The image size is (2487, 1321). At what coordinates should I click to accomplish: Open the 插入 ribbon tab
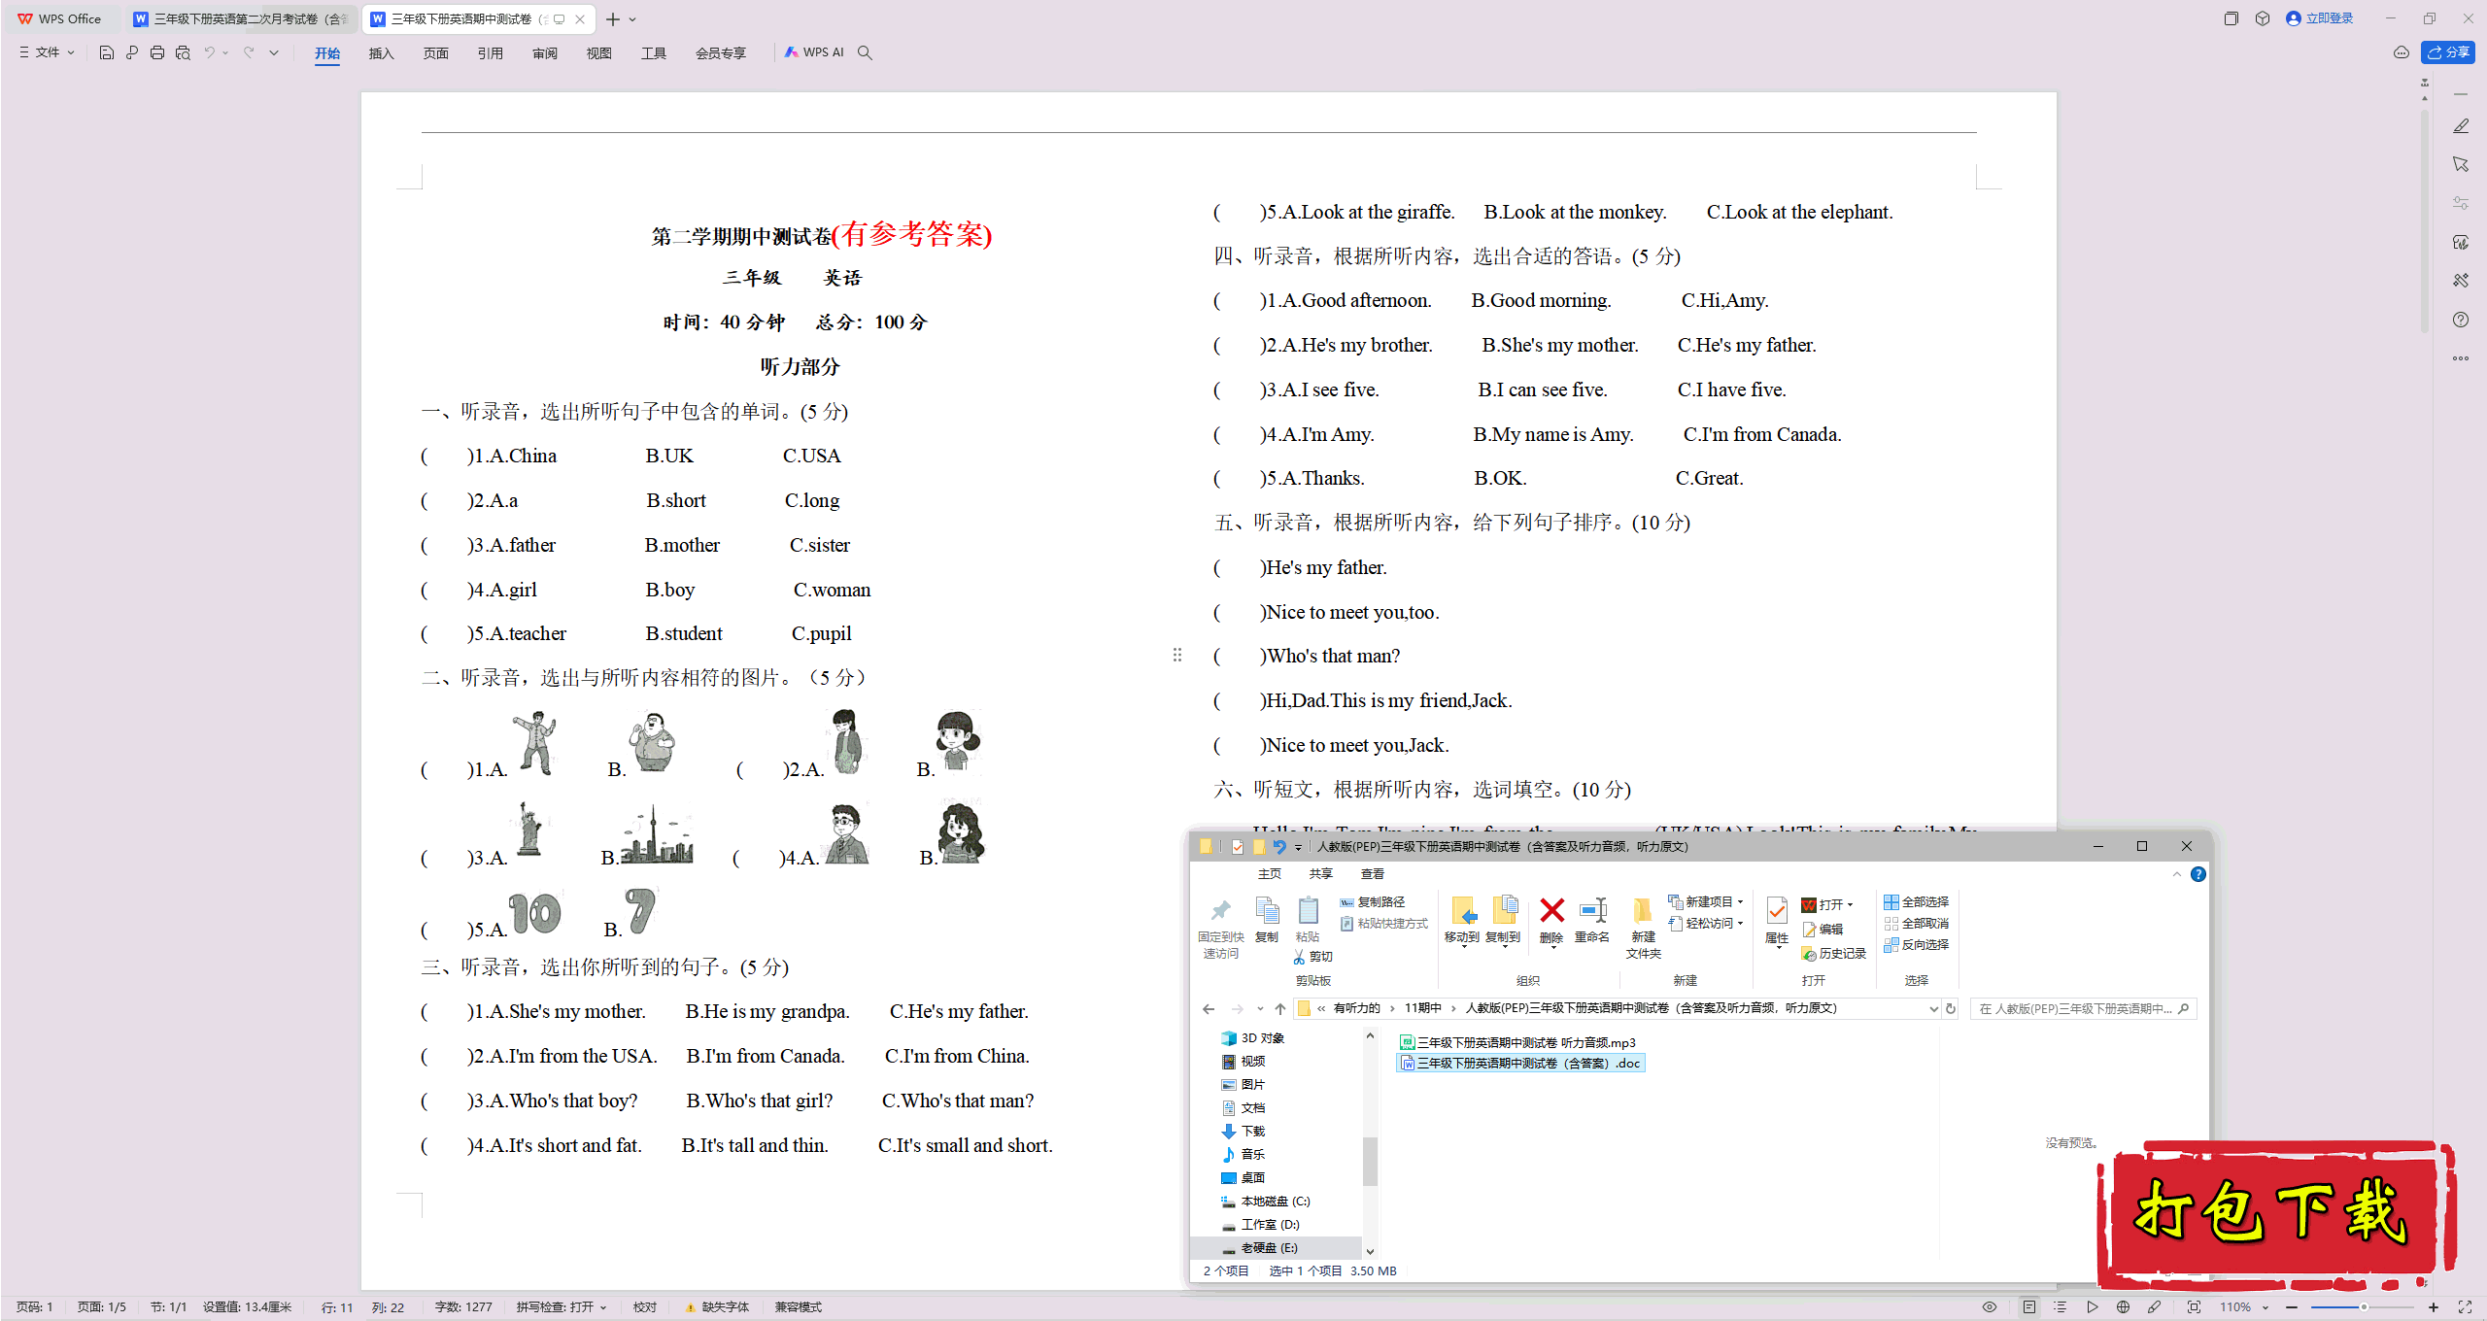pos(381,53)
